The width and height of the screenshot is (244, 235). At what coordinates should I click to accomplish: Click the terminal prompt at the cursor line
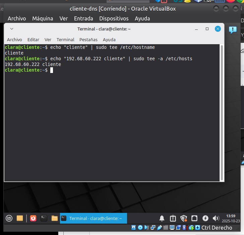(x=52, y=70)
